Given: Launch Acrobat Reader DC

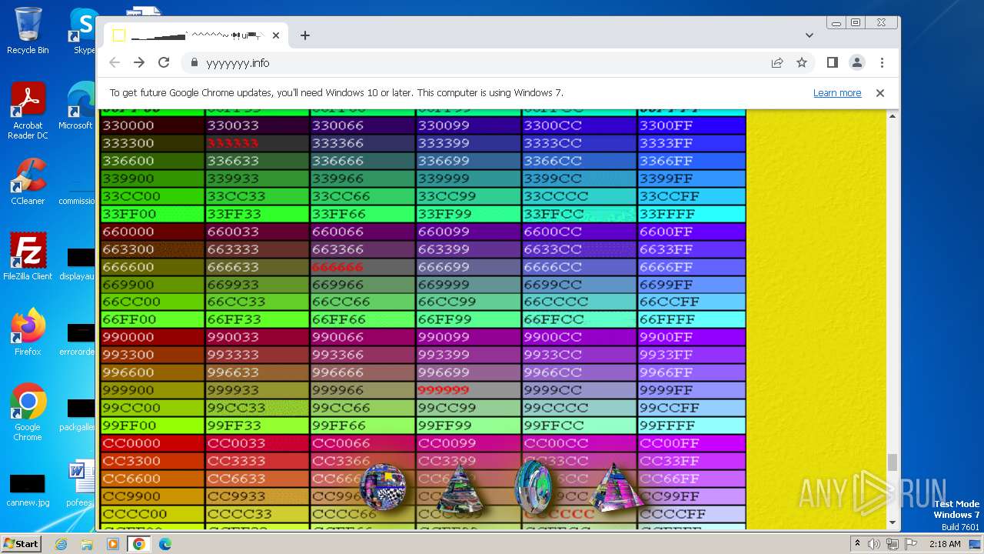Looking at the screenshot, I should click(28, 112).
